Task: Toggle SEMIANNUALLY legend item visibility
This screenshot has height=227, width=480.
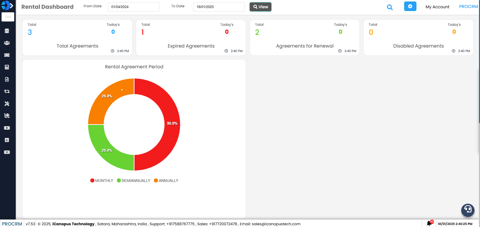Action: 134,181
